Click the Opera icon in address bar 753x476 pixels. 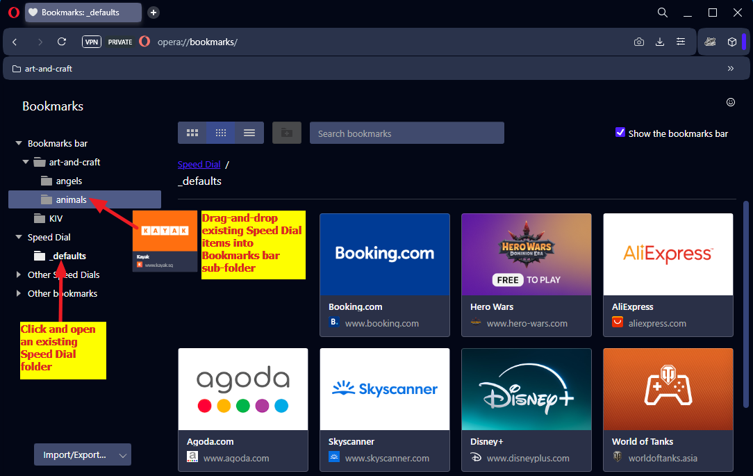[x=144, y=41]
